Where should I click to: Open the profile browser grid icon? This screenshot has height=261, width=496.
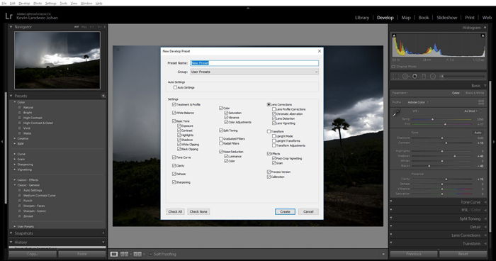tap(481, 102)
